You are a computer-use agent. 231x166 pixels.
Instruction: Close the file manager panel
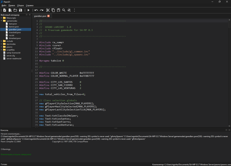tap(29, 15)
